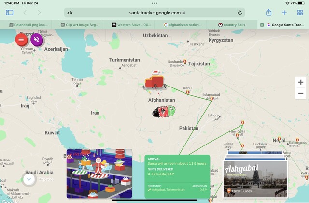Select the Kabul stop marker
The height and width of the screenshot is (203, 309).
(188, 92)
